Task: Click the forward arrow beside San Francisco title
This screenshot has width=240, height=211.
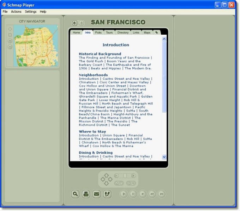Action: pos(81,23)
